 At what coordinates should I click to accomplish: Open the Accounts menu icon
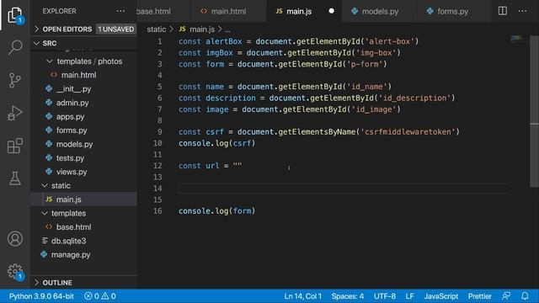[x=15, y=239]
